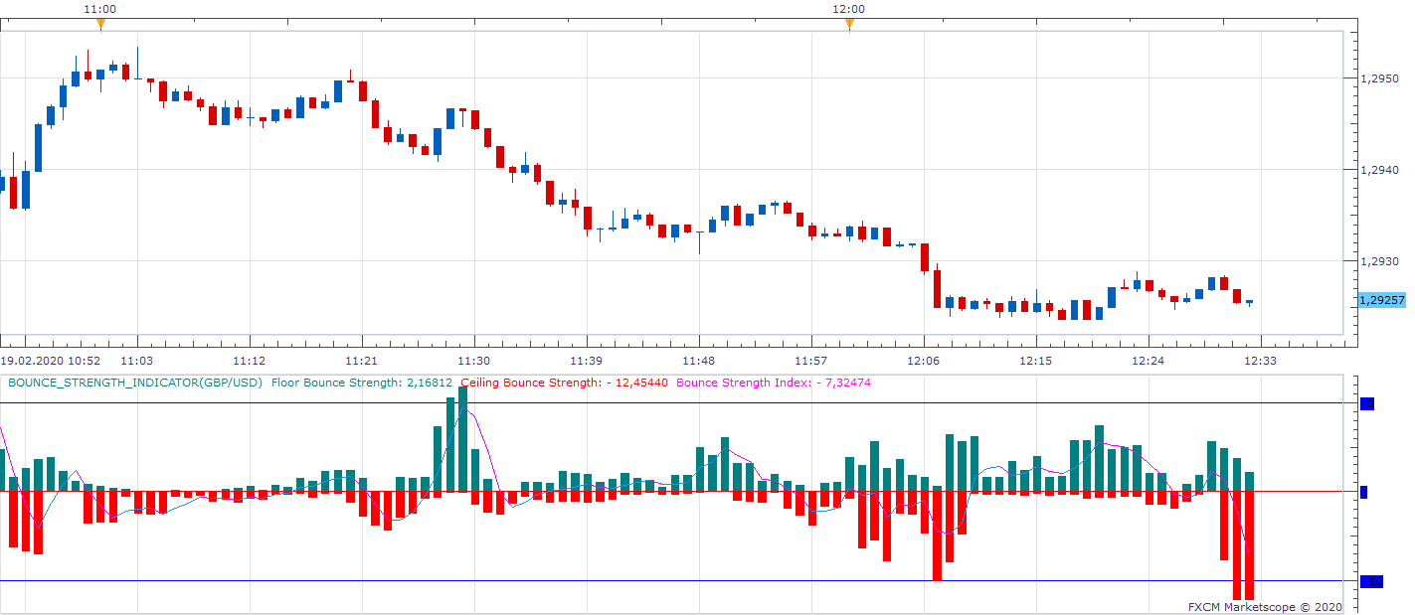The image size is (1415, 615).
Task: Click the 11:57 time axis label
Action: coord(811,361)
